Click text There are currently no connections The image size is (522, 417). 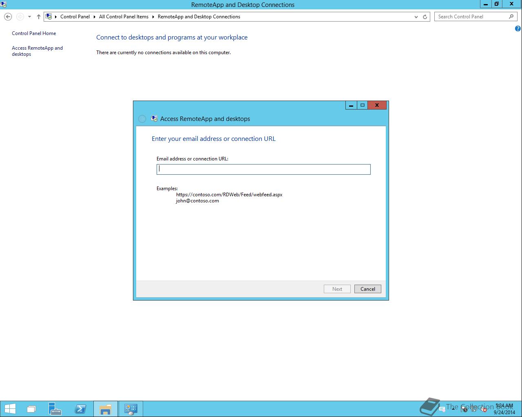pos(164,53)
